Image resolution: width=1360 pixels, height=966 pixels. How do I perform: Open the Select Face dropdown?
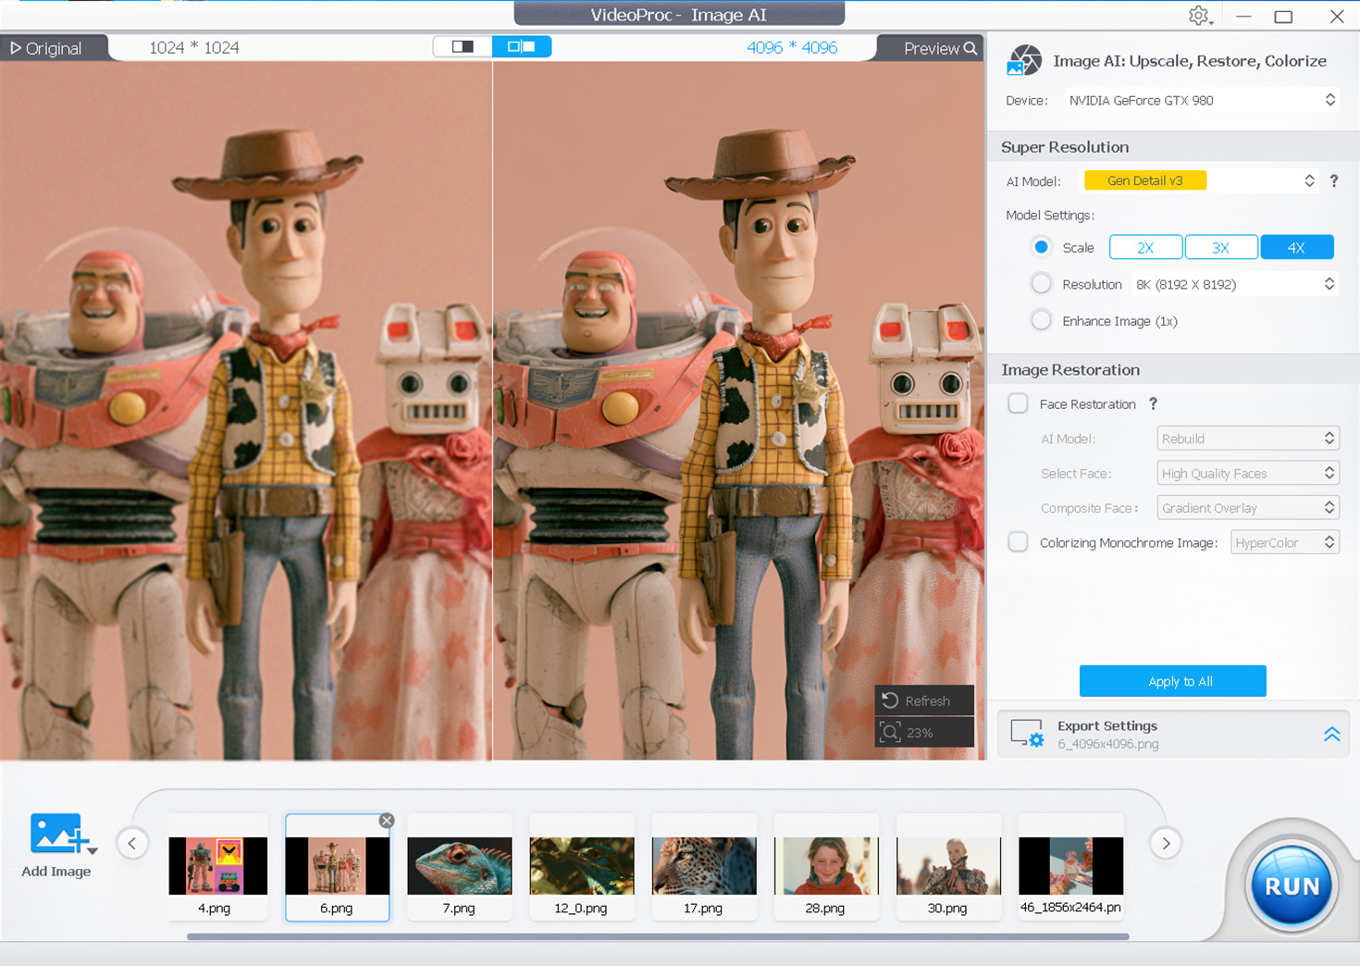(x=1248, y=473)
